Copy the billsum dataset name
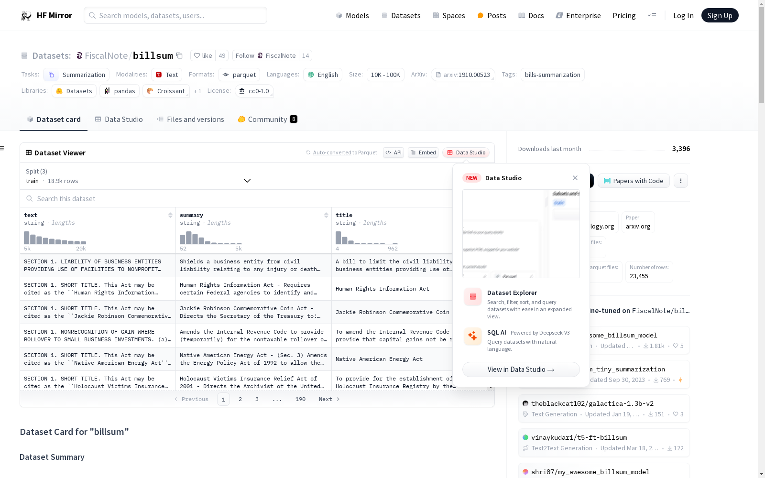 click(x=180, y=55)
